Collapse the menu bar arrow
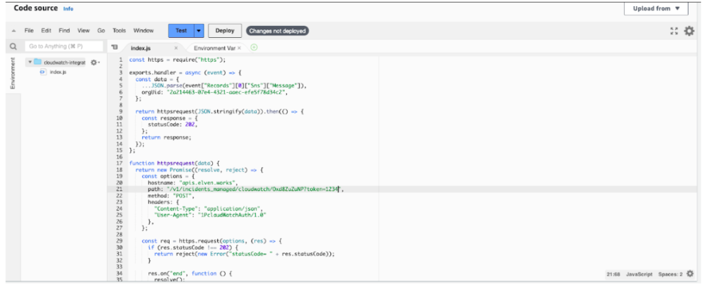 [x=13, y=31]
